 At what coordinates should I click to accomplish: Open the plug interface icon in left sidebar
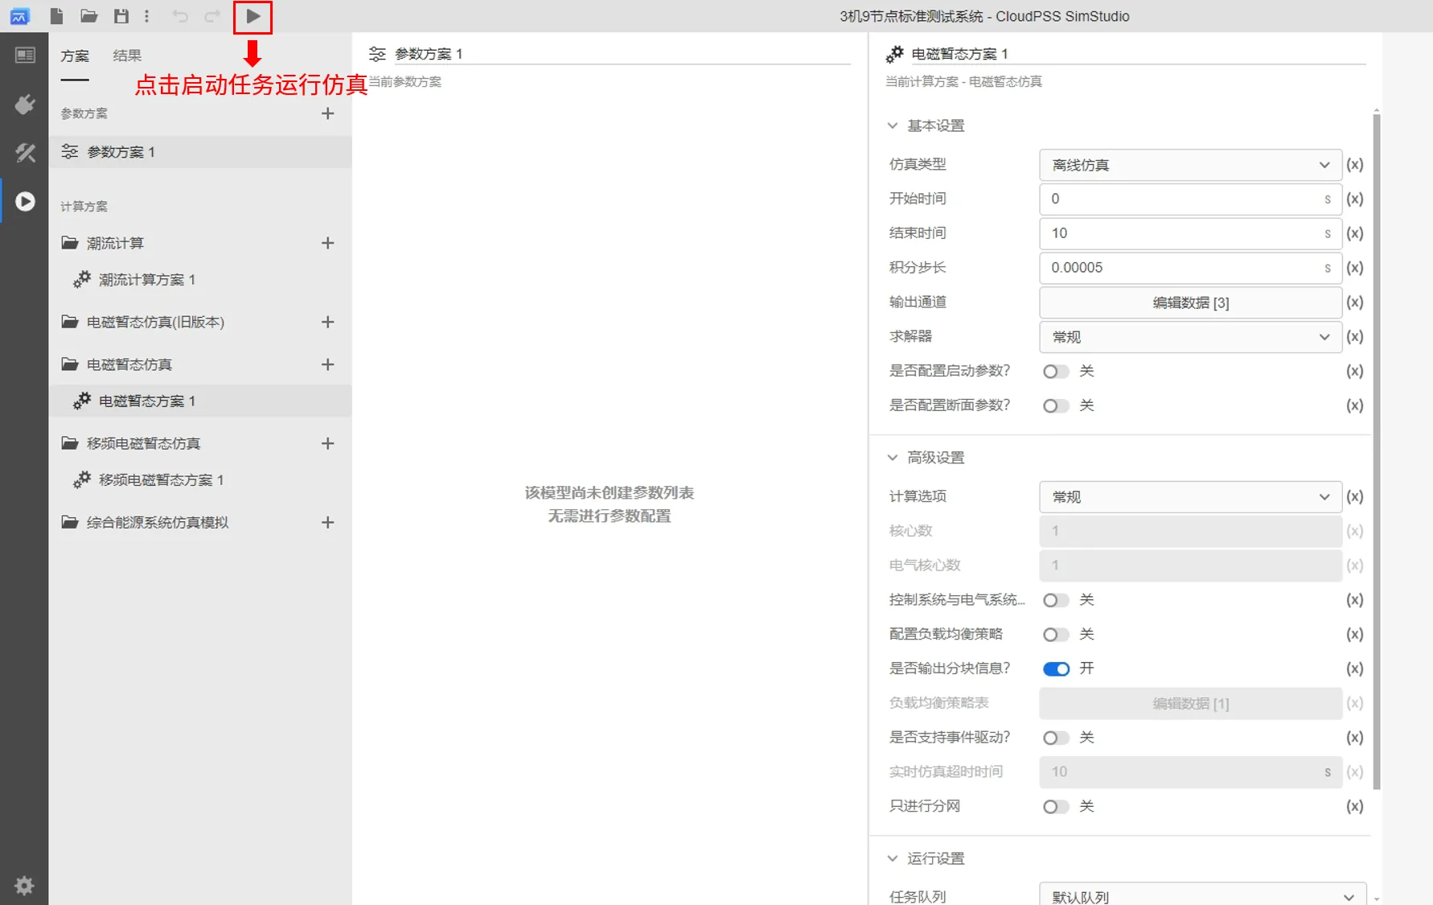click(x=25, y=105)
